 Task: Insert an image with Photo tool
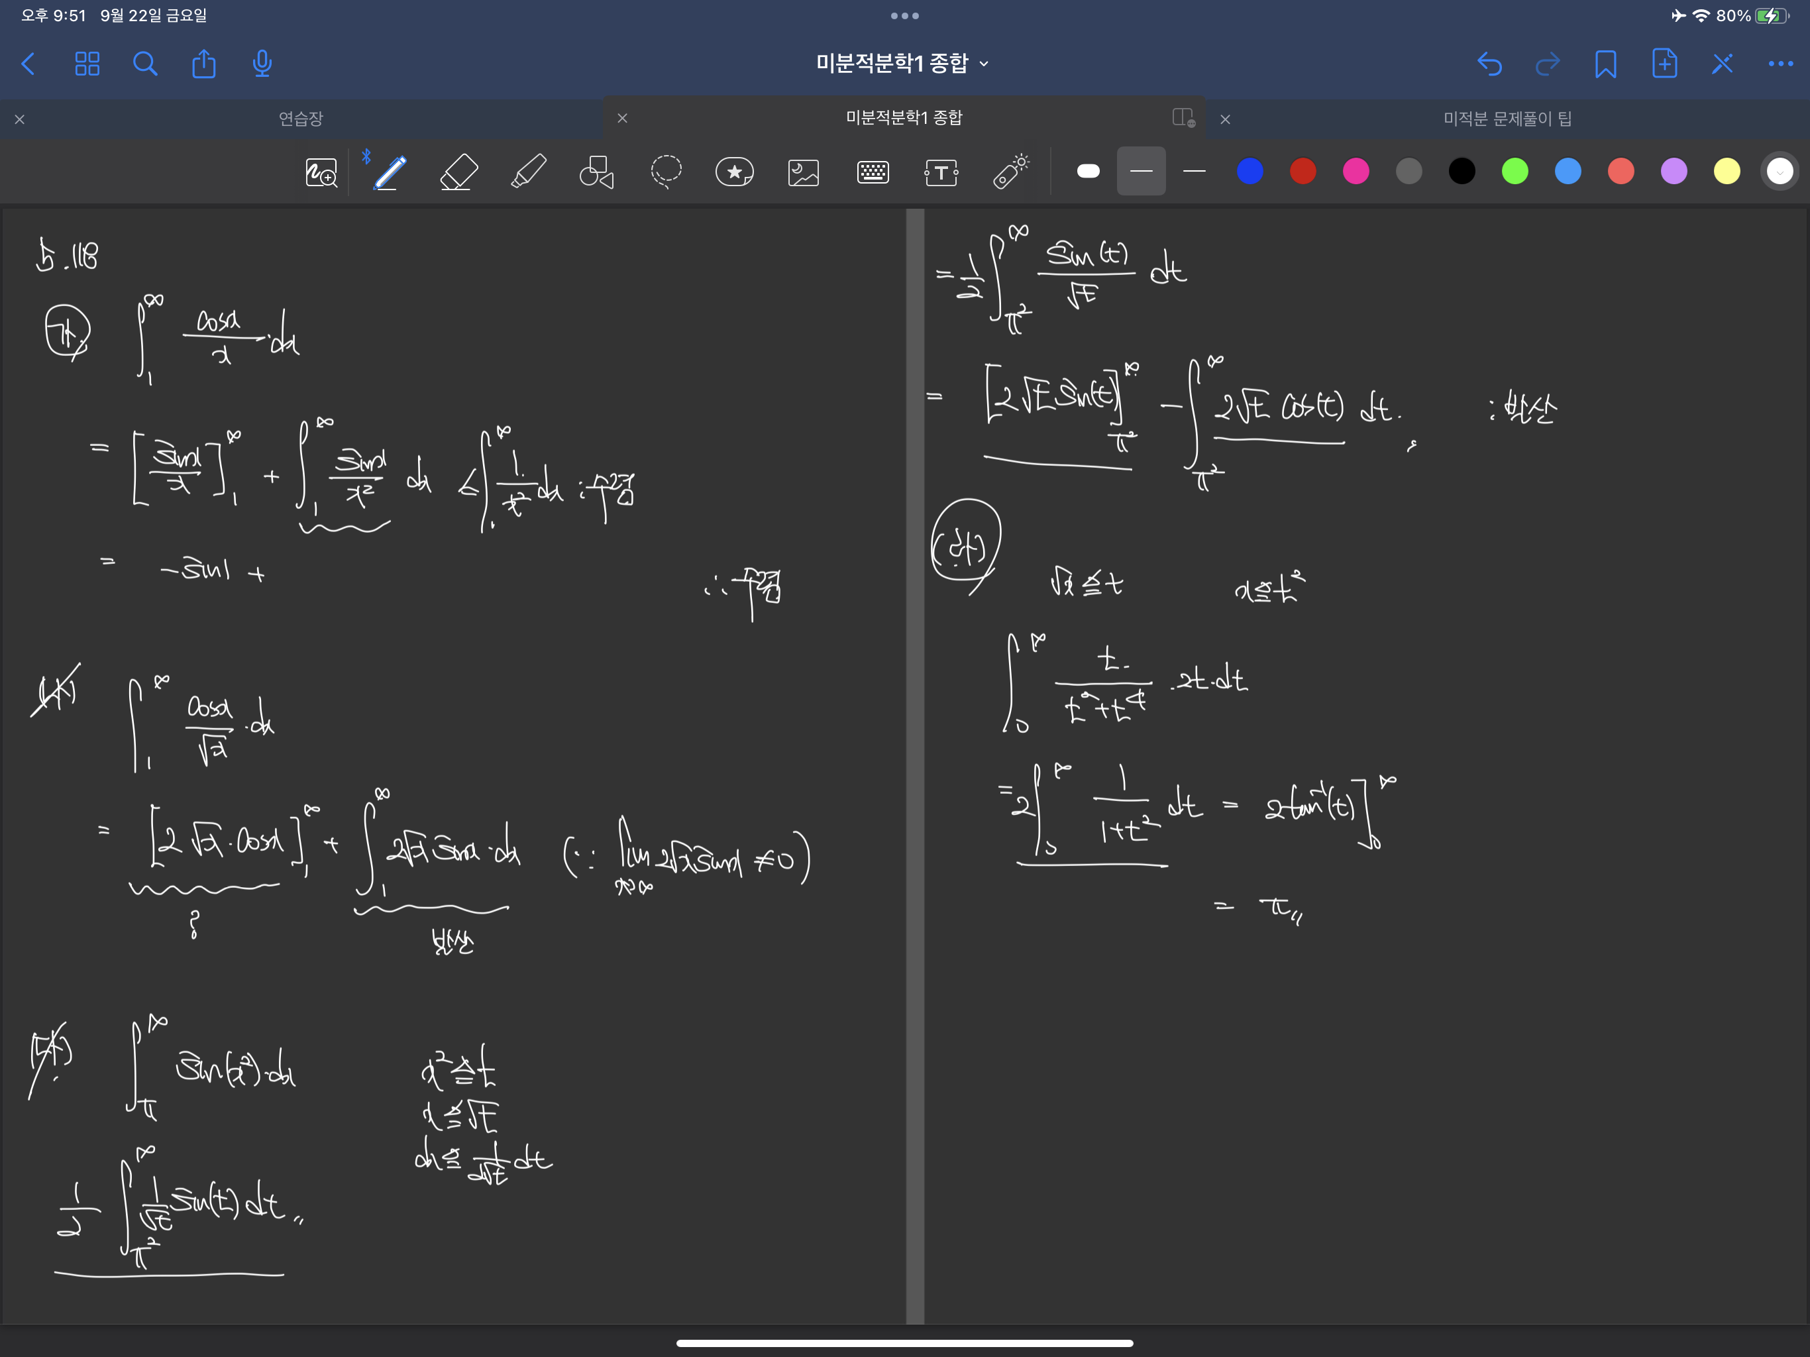(x=804, y=172)
